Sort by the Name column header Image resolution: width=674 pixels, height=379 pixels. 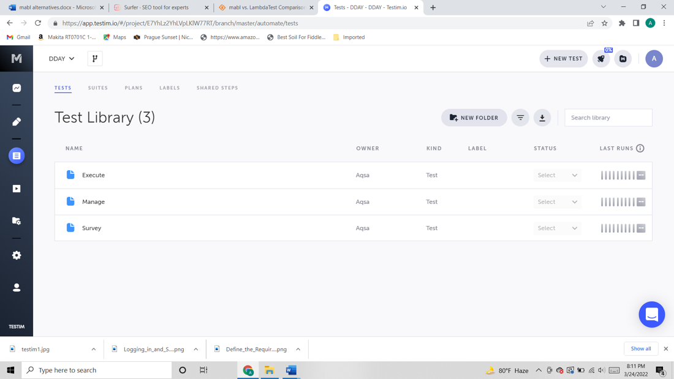point(74,148)
